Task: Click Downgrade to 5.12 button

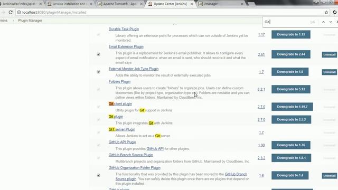Action: pyautogui.click(x=291, y=89)
